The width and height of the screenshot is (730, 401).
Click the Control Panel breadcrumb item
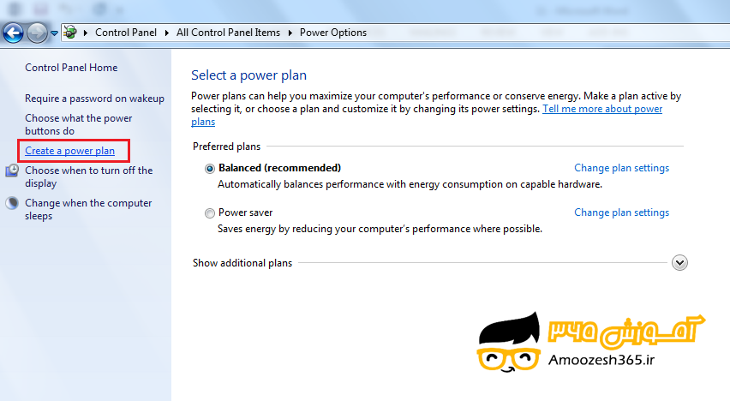(x=126, y=33)
